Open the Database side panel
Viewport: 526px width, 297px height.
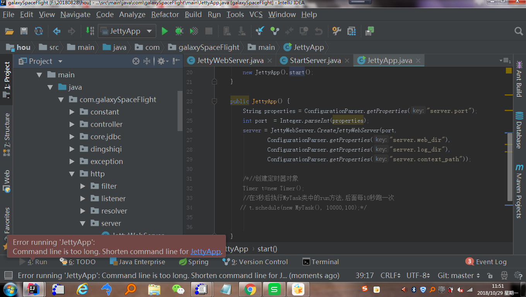[519, 130]
